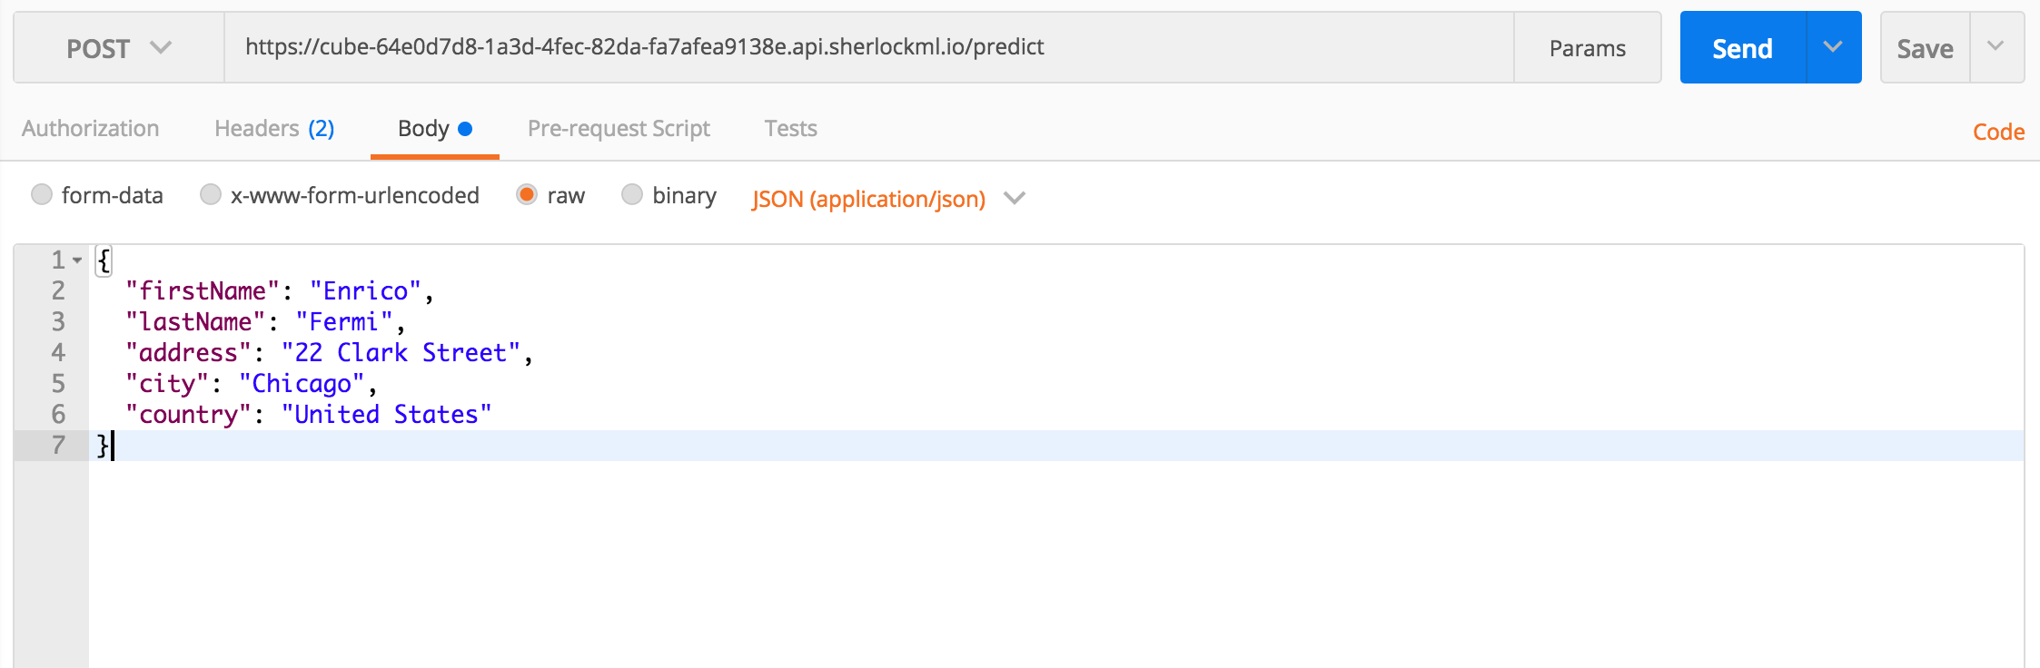This screenshot has height=668, width=2040.
Task: Collapse the JSON fold arrow on line 1
Action: point(78,261)
